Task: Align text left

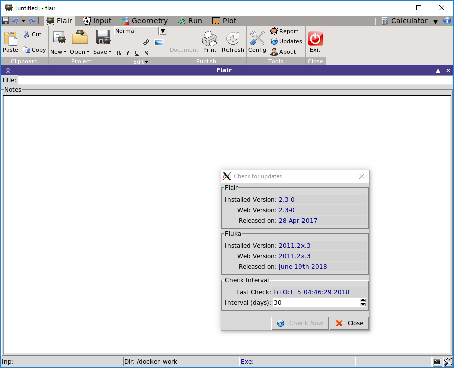Action: [x=118, y=42]
